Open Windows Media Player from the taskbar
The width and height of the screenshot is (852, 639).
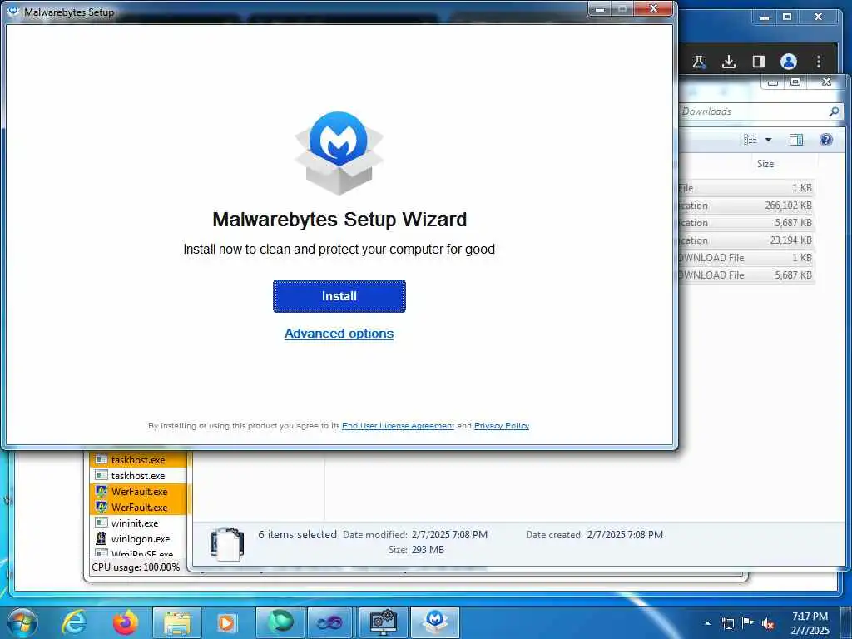[x=226, y=622]
